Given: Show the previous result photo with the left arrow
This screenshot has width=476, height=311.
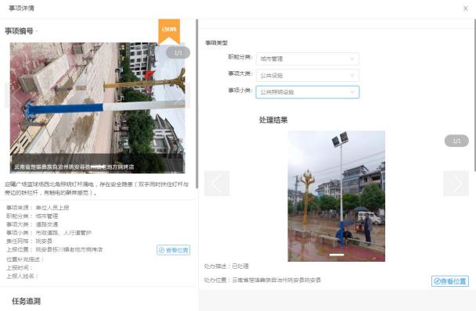Looking at the screenshot, I should (x=217, y=184).
